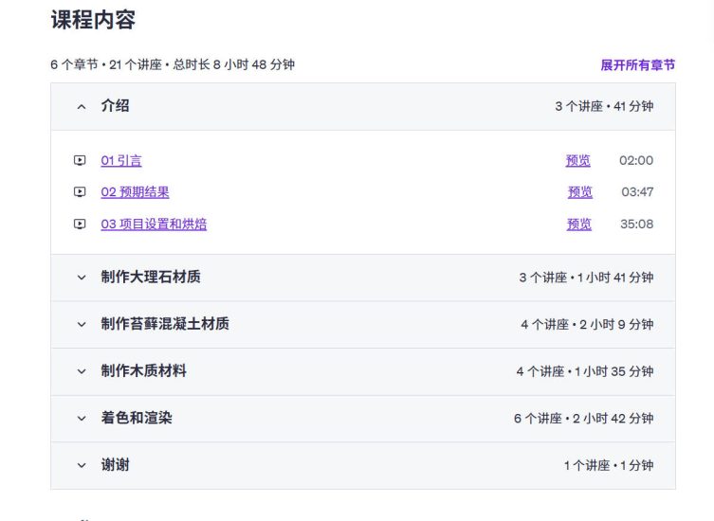This screenshot has height=521, width=714.
Task: Expand the 制作苔藓混凝土材质 section chevron
Action: [x=82, y=324]
